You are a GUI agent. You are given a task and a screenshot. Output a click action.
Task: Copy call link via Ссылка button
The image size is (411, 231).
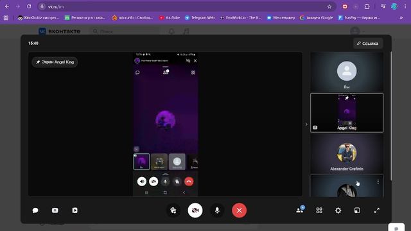368,44
